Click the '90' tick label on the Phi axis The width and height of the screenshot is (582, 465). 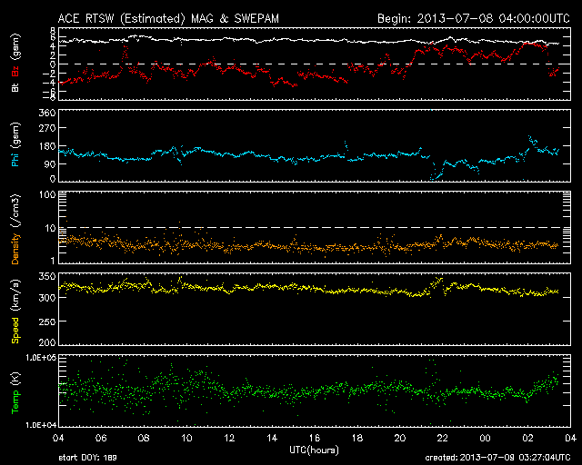50,163
